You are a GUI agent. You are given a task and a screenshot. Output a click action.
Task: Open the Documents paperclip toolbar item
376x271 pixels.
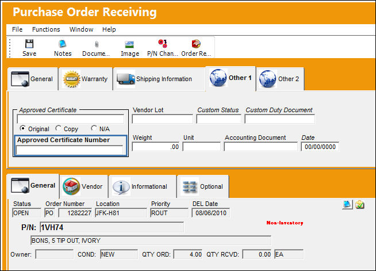pos(96,48)
